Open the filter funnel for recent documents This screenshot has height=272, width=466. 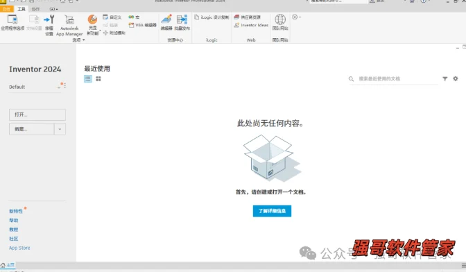(x=445, y=79)
